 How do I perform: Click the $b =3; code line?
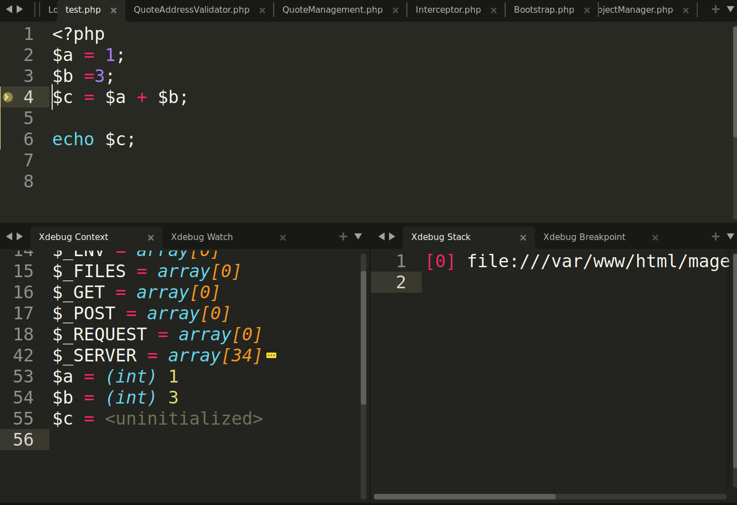tap(83, 76)
